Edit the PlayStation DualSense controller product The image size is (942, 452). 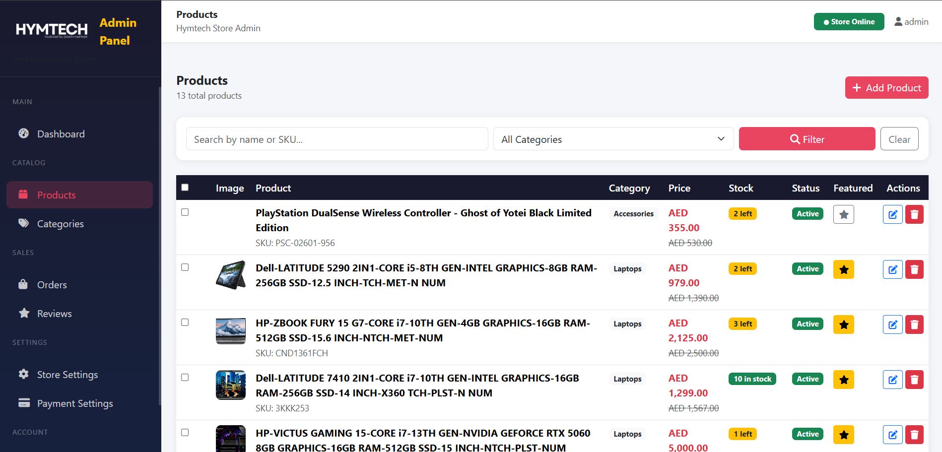pos(893,214)
